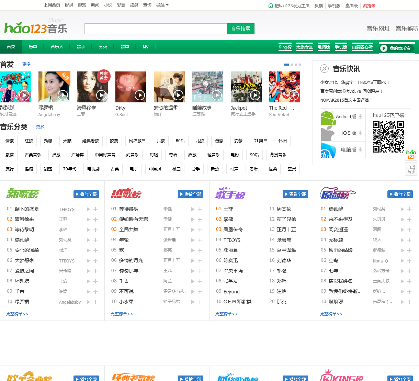
Task: Play 匆匆那年 by 王菲
Action: [x=193, y=271]
